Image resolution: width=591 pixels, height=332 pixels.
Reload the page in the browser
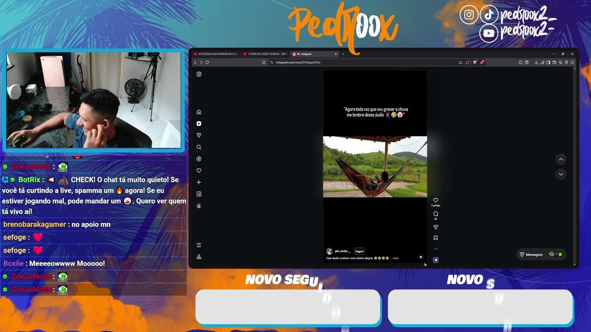click(x=207, y=62)
